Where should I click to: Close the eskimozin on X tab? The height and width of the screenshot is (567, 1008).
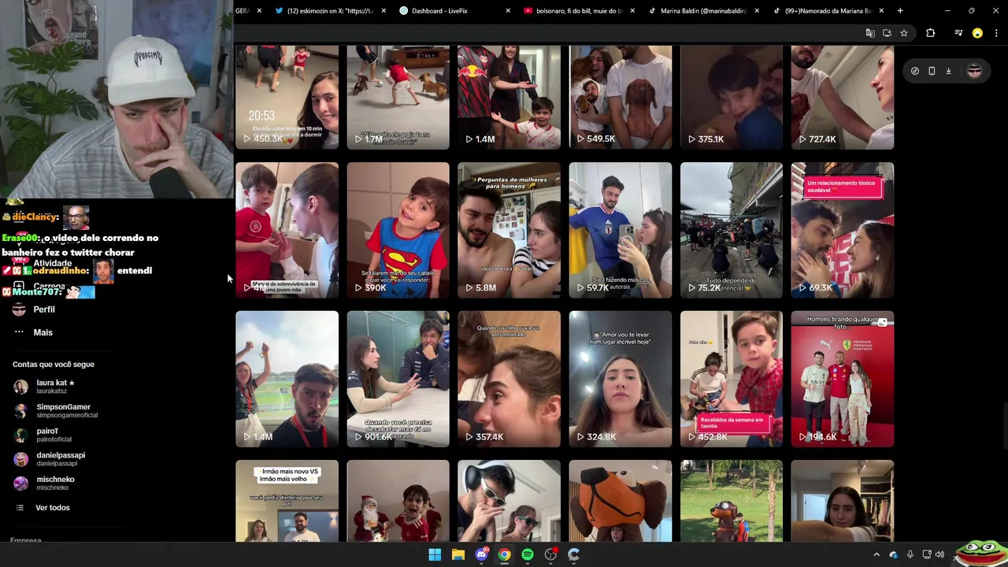pyautogui.click(x=384, y=11)
